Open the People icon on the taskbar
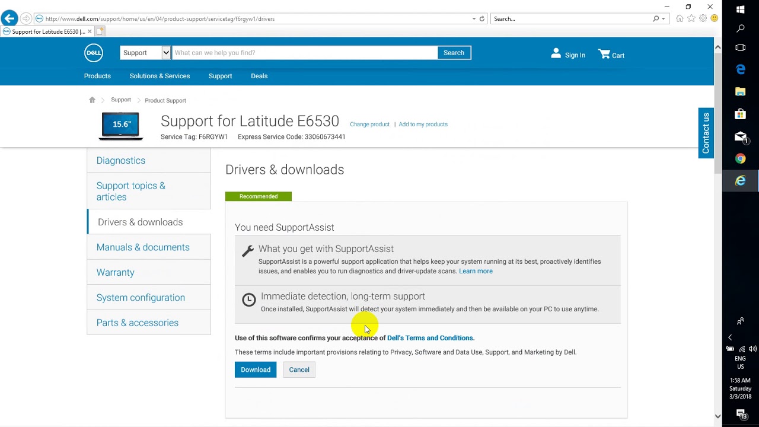This screenshot has width=759, height=427. coord(741,321)
